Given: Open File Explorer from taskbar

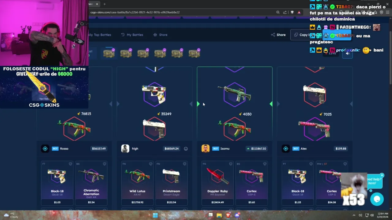Looking at the screenshot, I should (219, 215).
